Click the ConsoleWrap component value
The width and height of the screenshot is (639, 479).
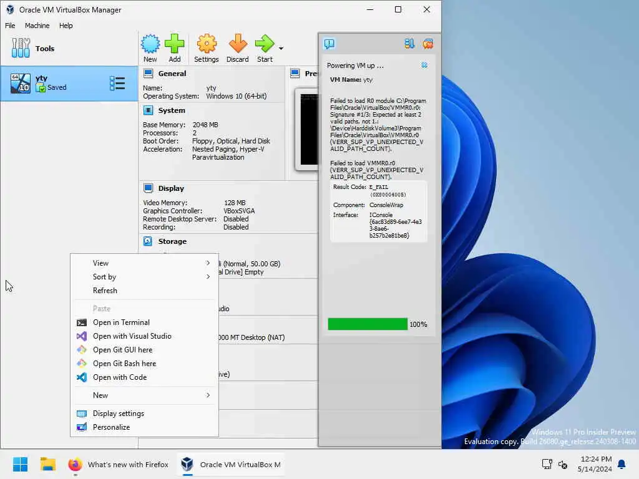(386, 205)
